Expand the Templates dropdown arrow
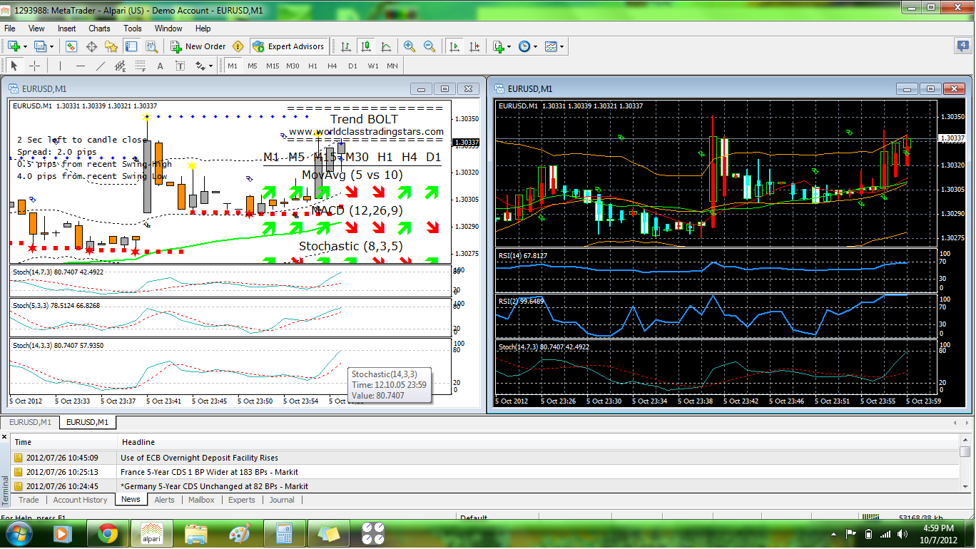Image resolution: width=976 pixels, height=549 pixels. (562, 46)
